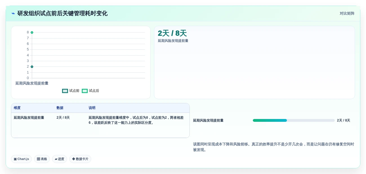Click the 数据卡片 tag chip
Image resolution: width=366 pixels, height=174 pixels.
click(80, 159)
